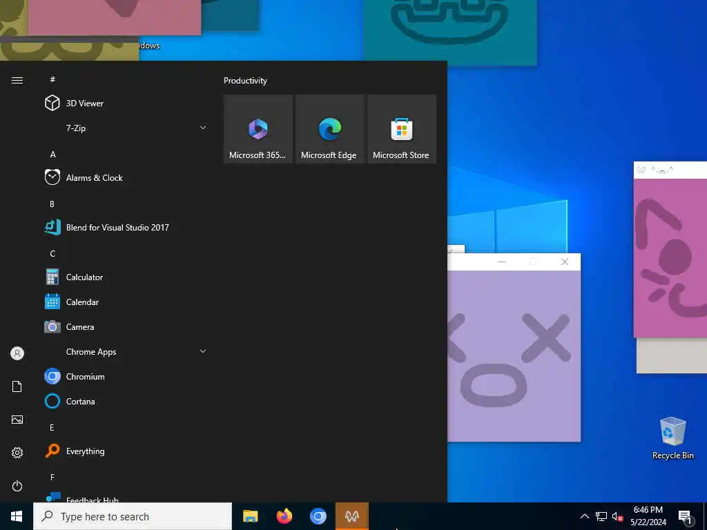Click the 'A' letter header in app list
This screenshot has height=530, width=707.
52,154
